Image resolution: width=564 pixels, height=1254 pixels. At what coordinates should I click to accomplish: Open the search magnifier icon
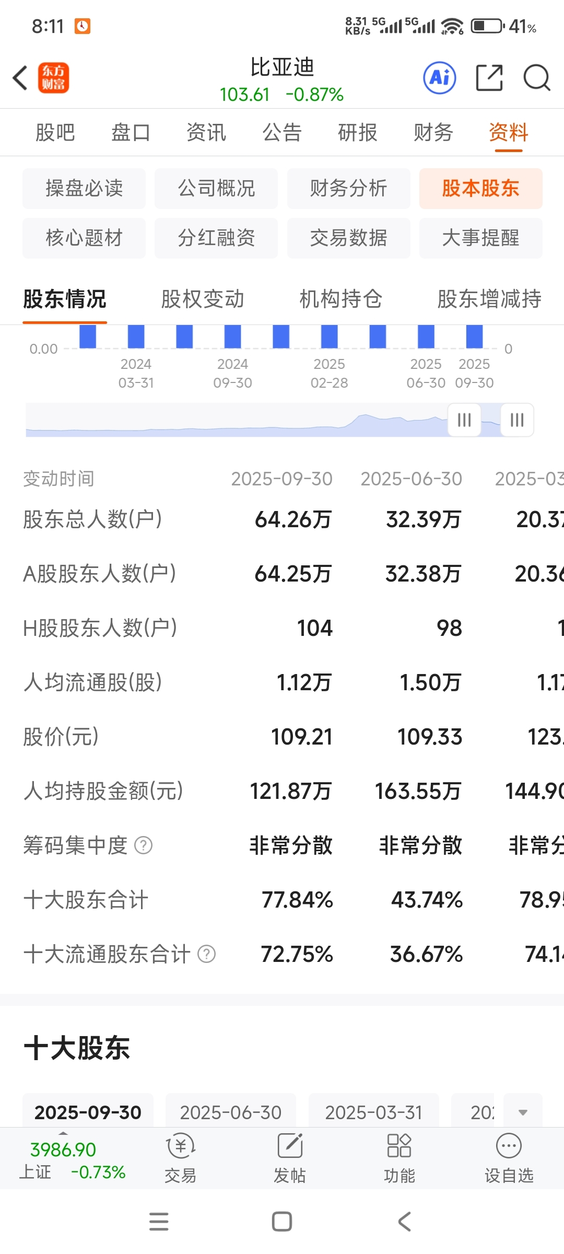[x=536, y=78]
